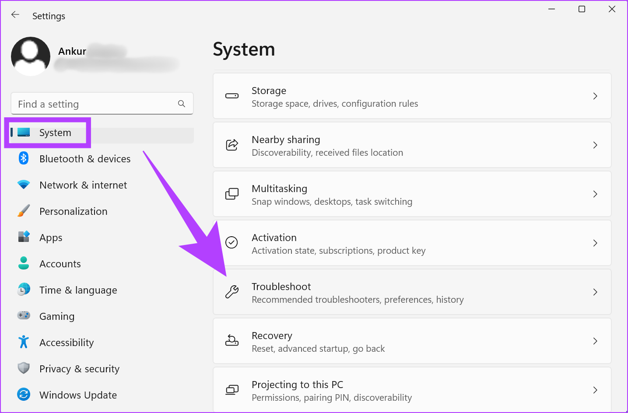
Task: Click 'Permissions, pairing PIN, discoverability' text
Action: click(x=332, y=398)
